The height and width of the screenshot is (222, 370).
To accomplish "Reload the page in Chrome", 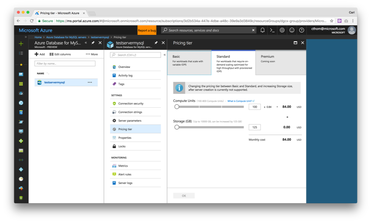I will (x=32, y=21).
